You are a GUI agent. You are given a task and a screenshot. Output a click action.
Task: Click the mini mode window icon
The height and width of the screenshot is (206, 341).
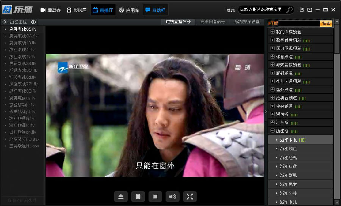(x=310, y=10)
